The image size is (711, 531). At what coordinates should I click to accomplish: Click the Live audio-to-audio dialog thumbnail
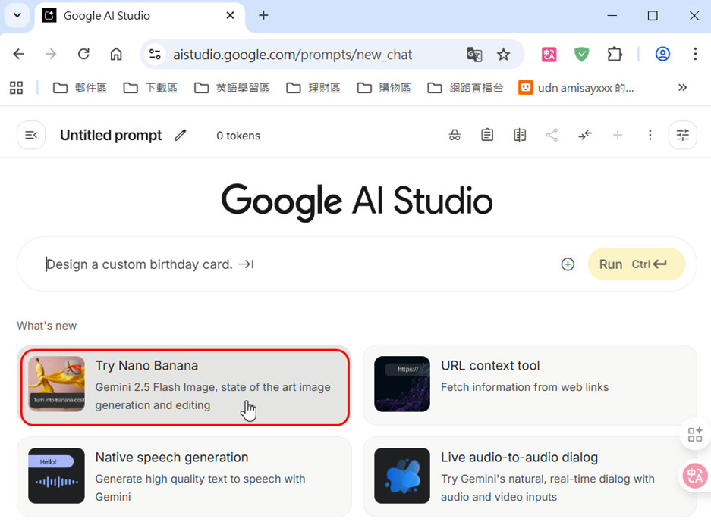[x=402, y=476]
